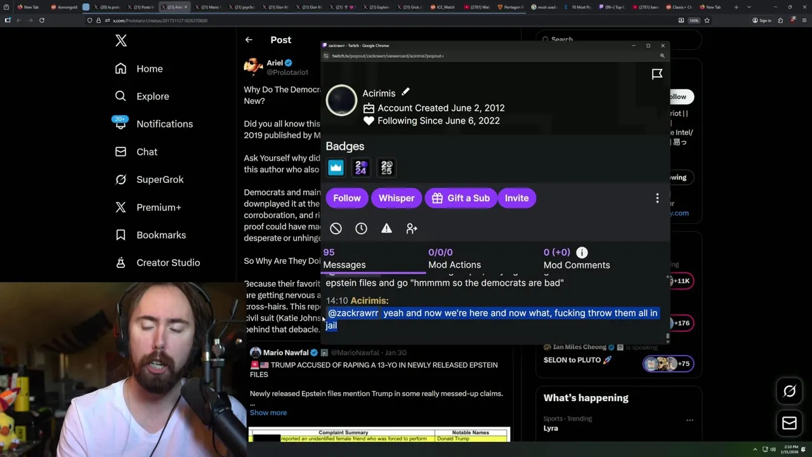Image resolution: width=812 pixels, height=457 pixels.
Task: Bookmark page with star icon
Action: click(707, 20)
